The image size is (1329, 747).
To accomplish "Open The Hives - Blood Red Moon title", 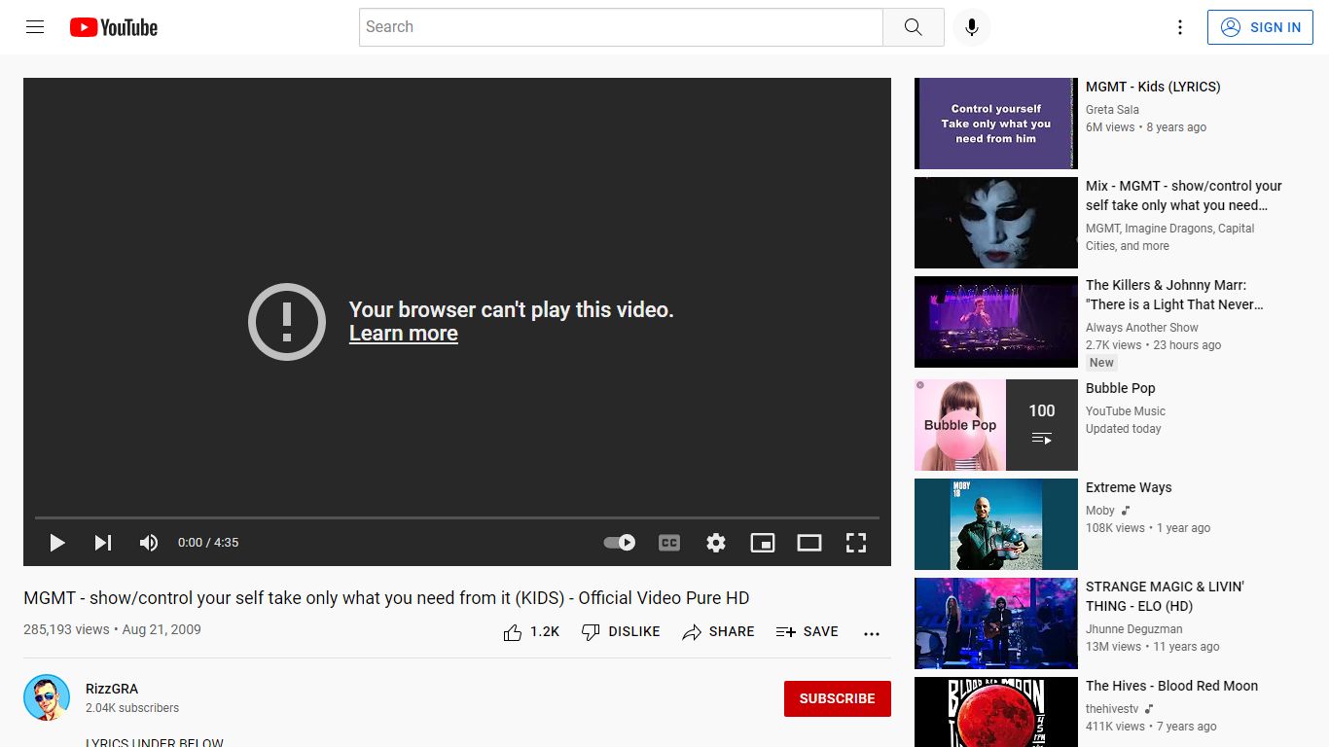I will coord(1171,686).
